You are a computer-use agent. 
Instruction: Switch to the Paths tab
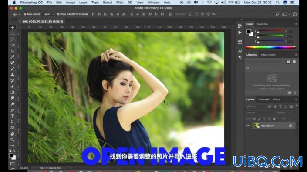click(277, 99)
